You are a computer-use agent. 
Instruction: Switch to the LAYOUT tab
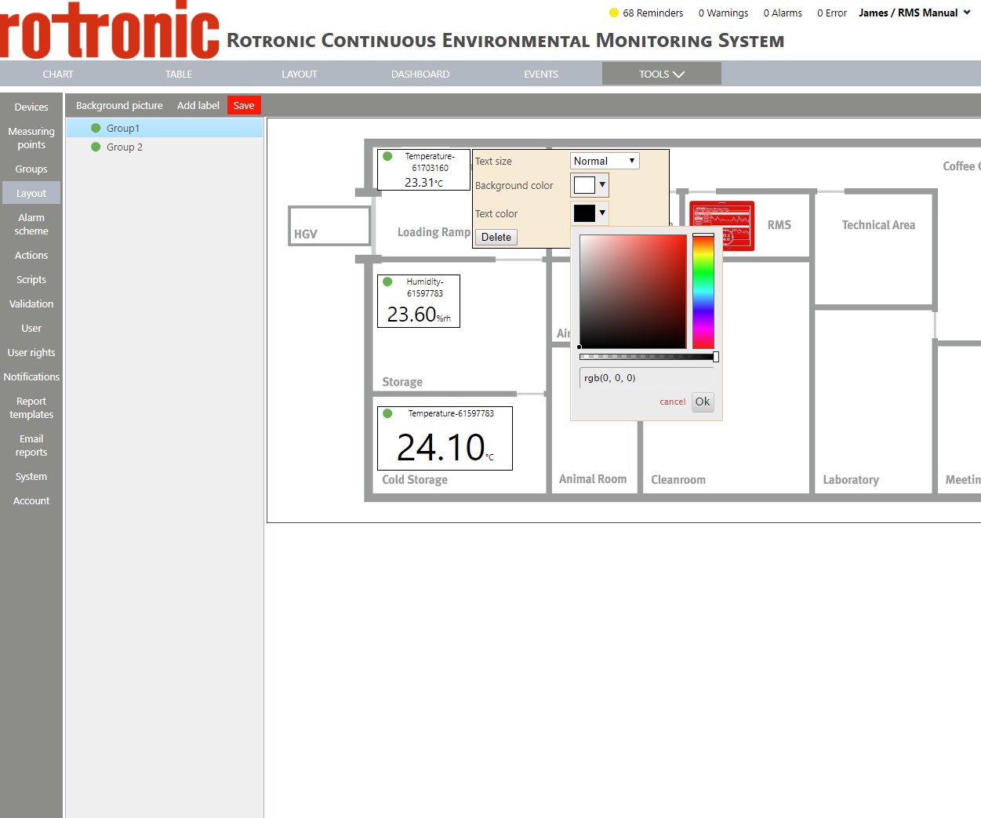point(300,74)
